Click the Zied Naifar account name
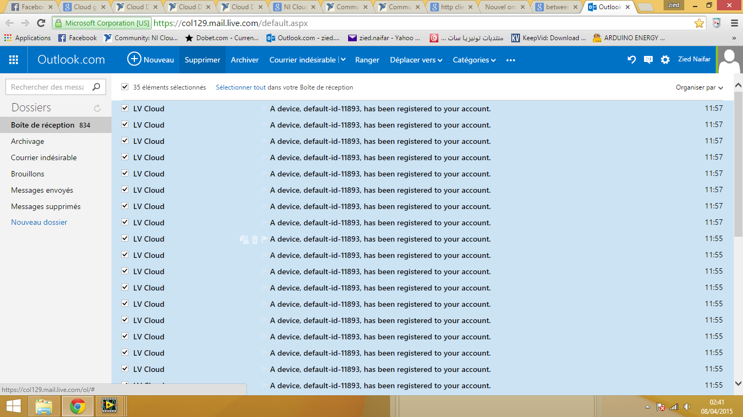Screen dimensions: 743x417 click(x=694, y=59)
